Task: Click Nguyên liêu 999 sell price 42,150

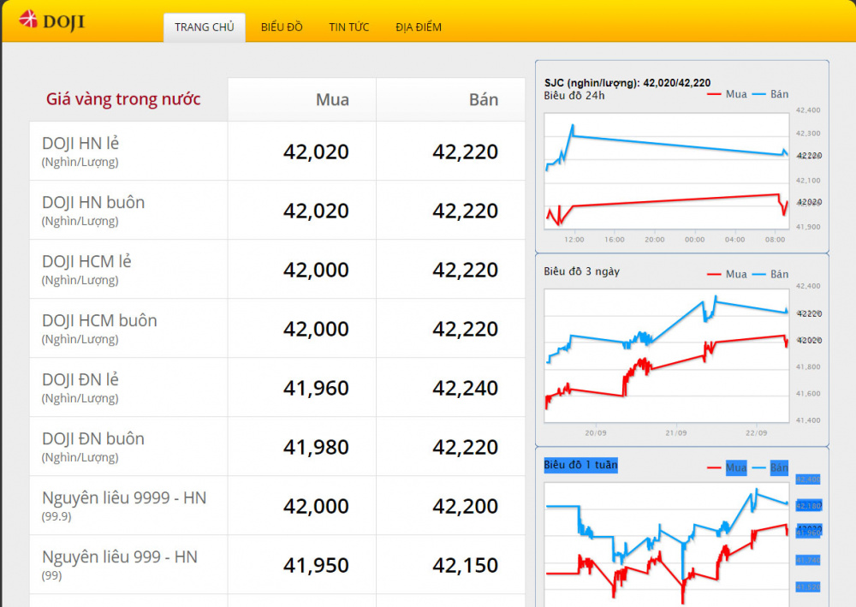Action: (x=465, y=565)
